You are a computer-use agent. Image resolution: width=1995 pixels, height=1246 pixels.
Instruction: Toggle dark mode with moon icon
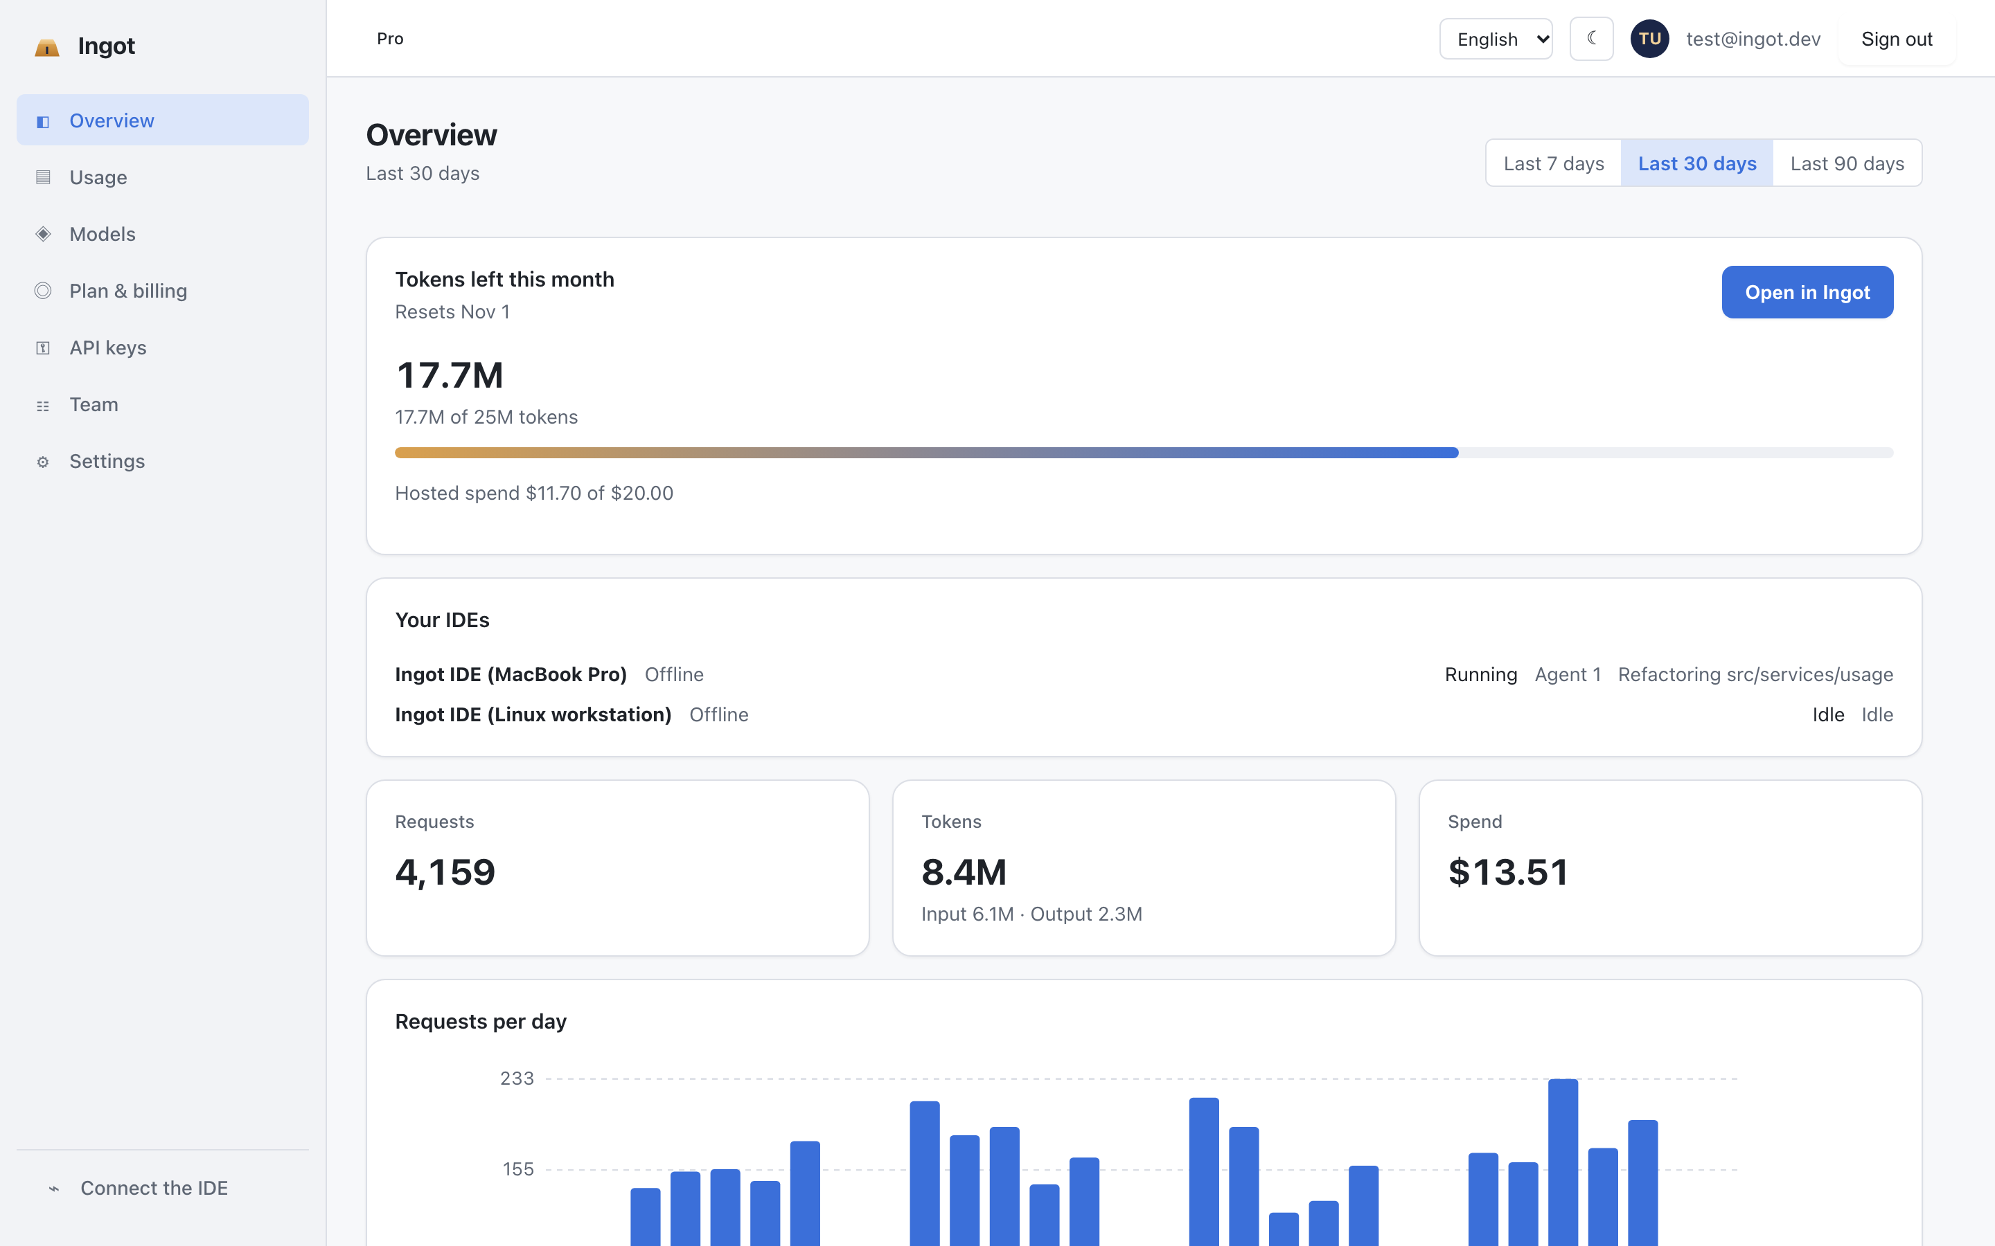(1591, 39)
